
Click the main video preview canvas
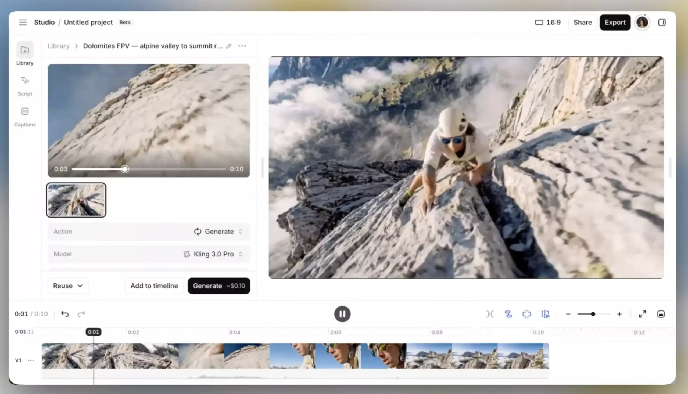click(x=466, y=167)
